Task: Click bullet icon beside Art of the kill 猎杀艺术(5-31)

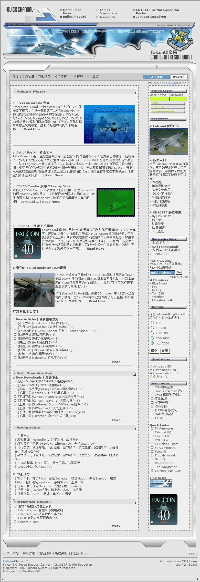Action: (x=15, y=327)
